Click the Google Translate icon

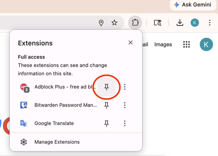pos(24,123)
